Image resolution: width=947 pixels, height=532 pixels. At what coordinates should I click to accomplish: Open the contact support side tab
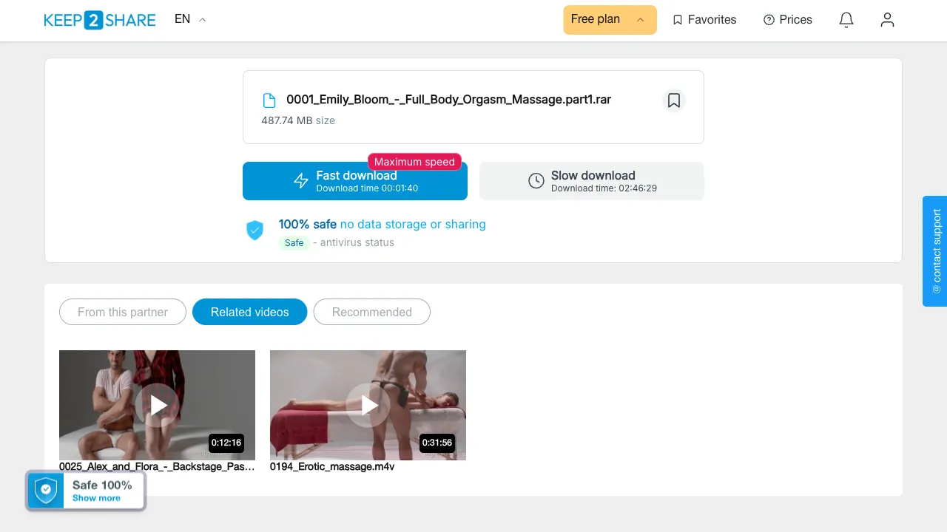935,250
